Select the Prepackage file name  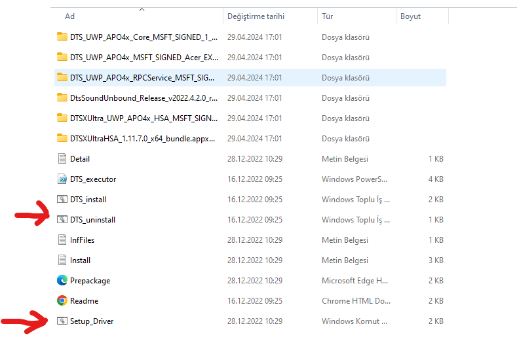[x=90, y=281]
